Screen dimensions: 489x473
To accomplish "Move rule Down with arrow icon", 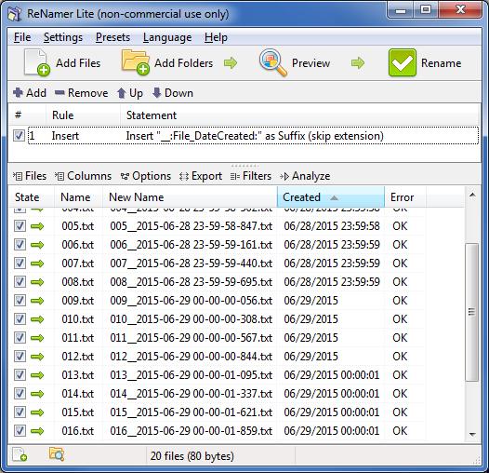I will click(156, 93).
